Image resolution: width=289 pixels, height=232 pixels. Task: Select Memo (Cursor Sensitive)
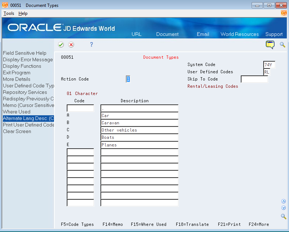pyautogui.click(x=28, y=105)
